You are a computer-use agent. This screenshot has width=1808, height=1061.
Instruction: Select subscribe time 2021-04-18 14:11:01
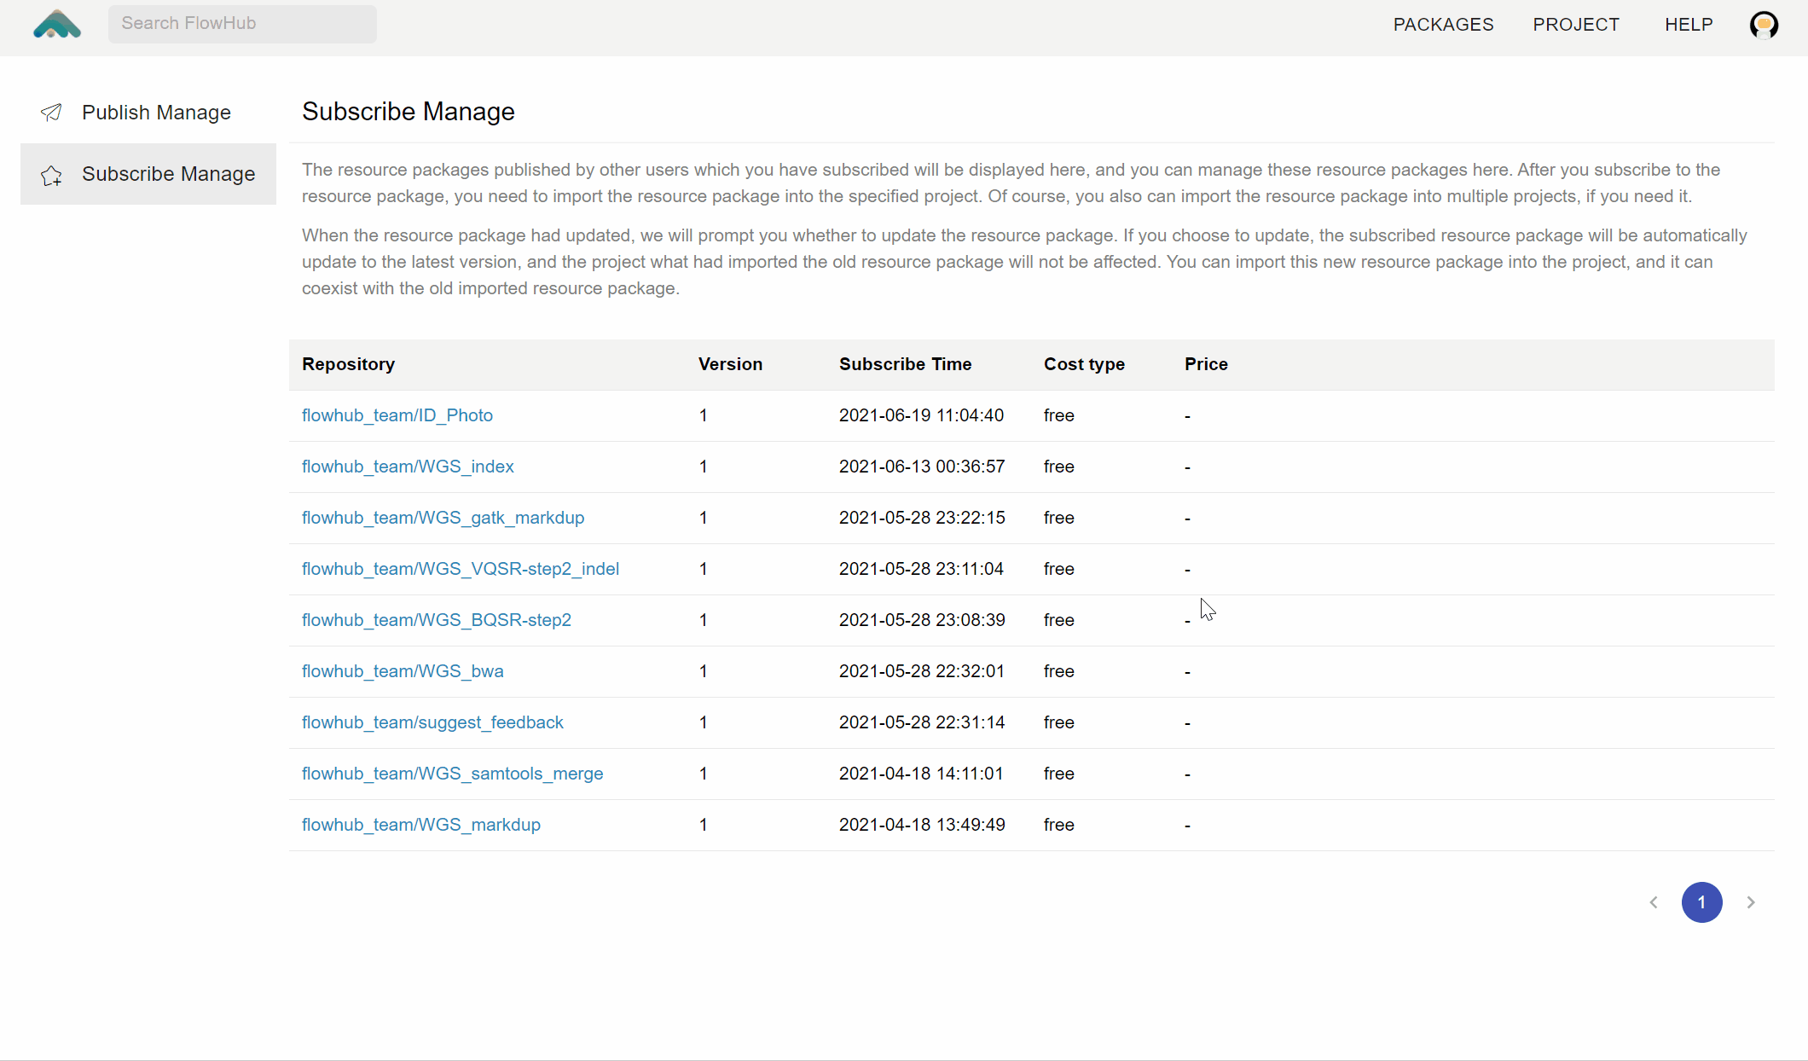921,774
